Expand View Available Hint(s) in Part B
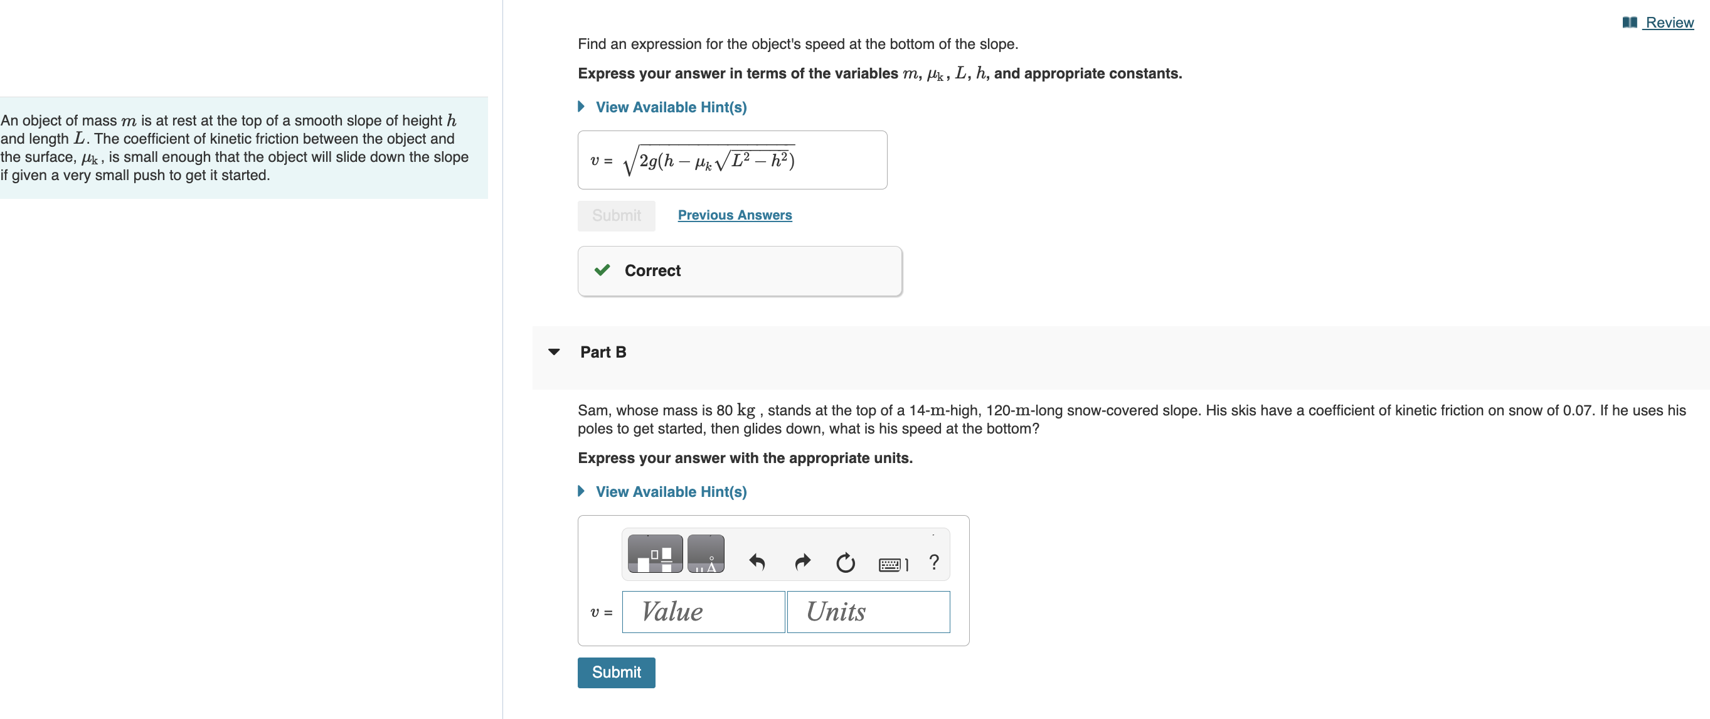 (671, 491)
